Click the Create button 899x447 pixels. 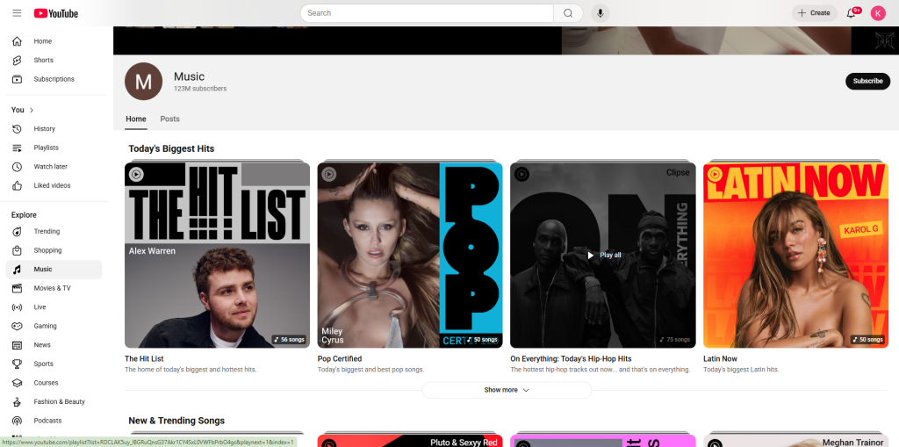[814, 13]
